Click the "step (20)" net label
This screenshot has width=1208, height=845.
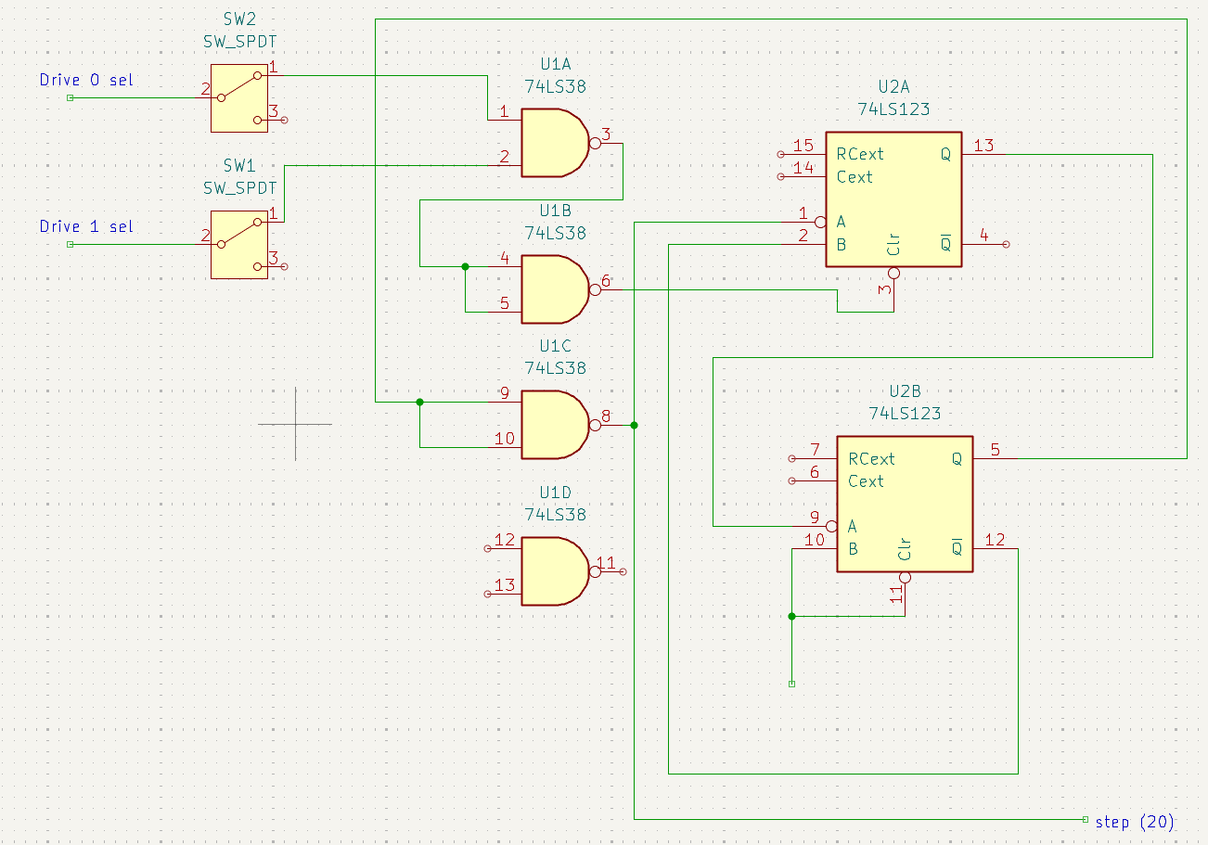coord(1134,822)
